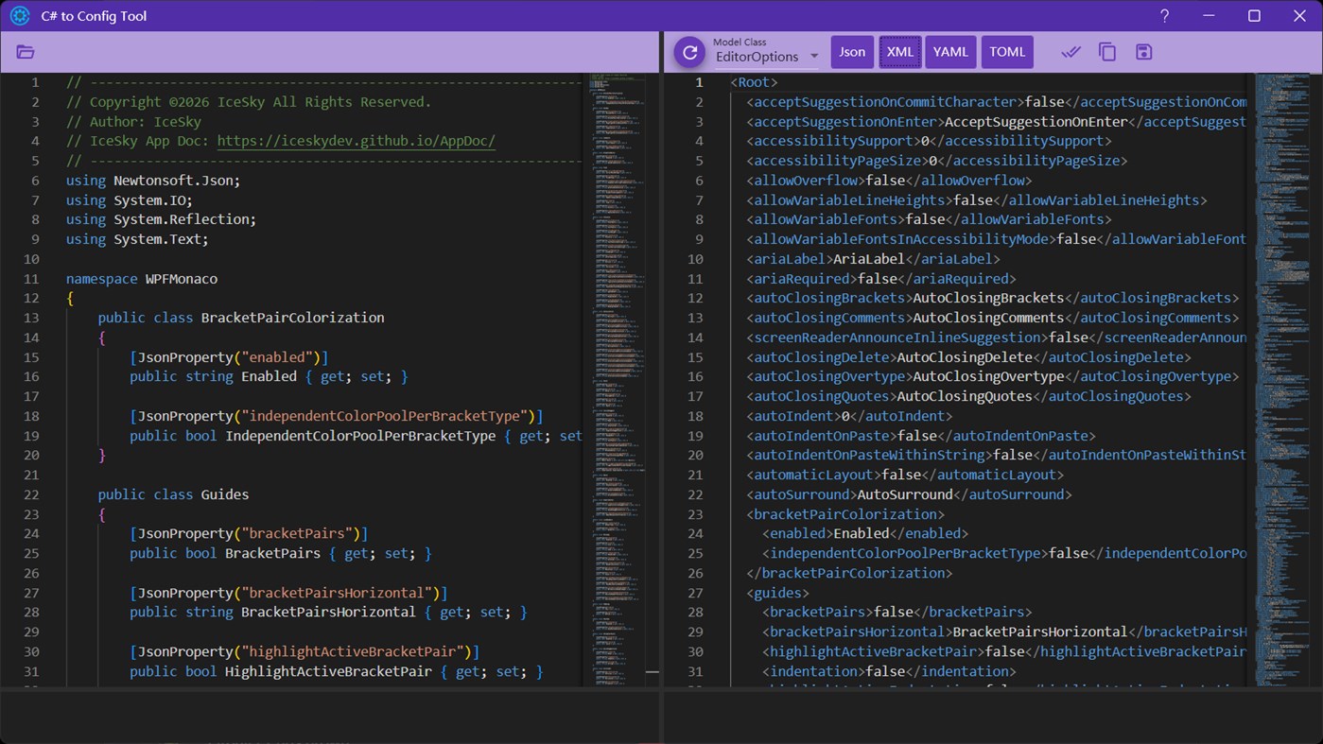Click the <automaticLayout>false</automaticLayout> line
Screen dimensions: 1323x744
tap(905, 475)
